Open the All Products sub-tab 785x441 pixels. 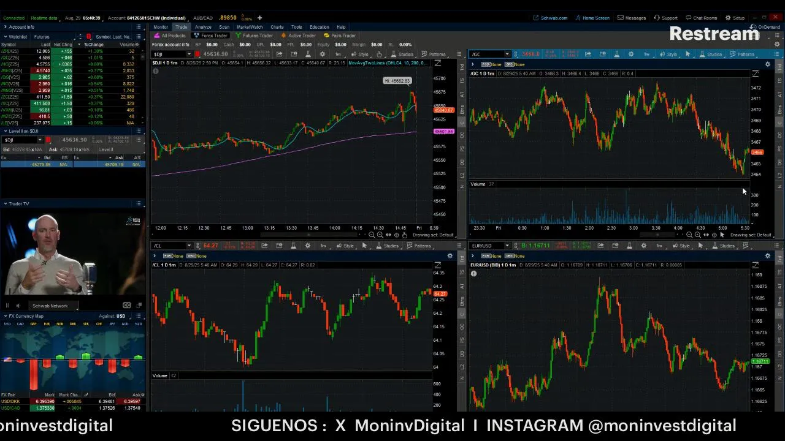(170, 36)
